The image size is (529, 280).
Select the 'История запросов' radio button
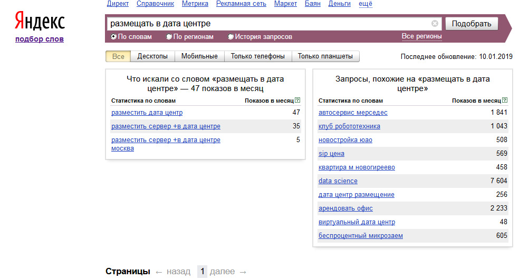(x=231, y=37)
